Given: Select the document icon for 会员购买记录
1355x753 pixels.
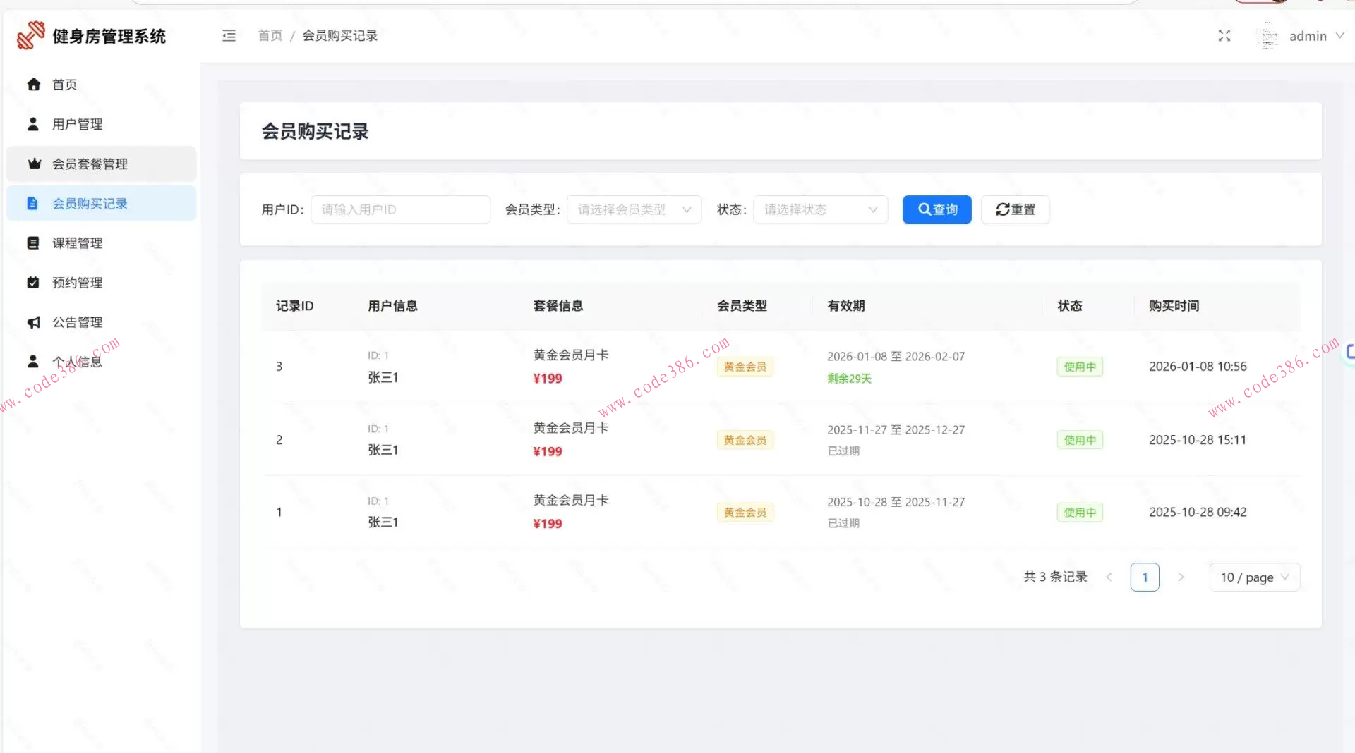Looking at the screenshot, I should (33, 203).
